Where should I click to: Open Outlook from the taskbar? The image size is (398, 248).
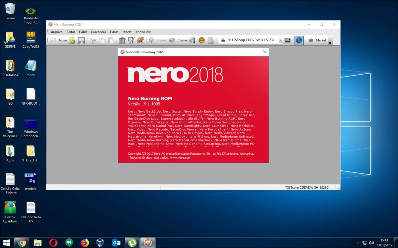(x=116, y=243)
